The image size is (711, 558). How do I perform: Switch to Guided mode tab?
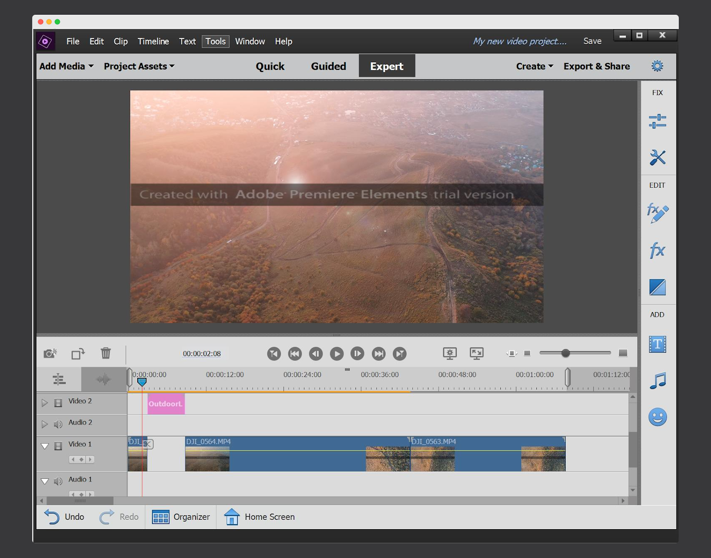[328, 66]
